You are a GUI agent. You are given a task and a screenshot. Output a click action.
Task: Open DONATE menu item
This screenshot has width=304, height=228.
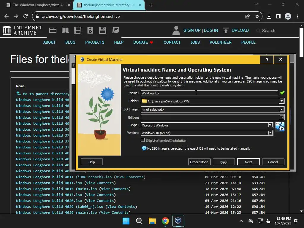pos(143,42)
